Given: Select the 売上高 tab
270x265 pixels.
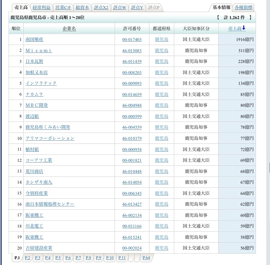Looking at the screenshot, I should coord(21,8).
